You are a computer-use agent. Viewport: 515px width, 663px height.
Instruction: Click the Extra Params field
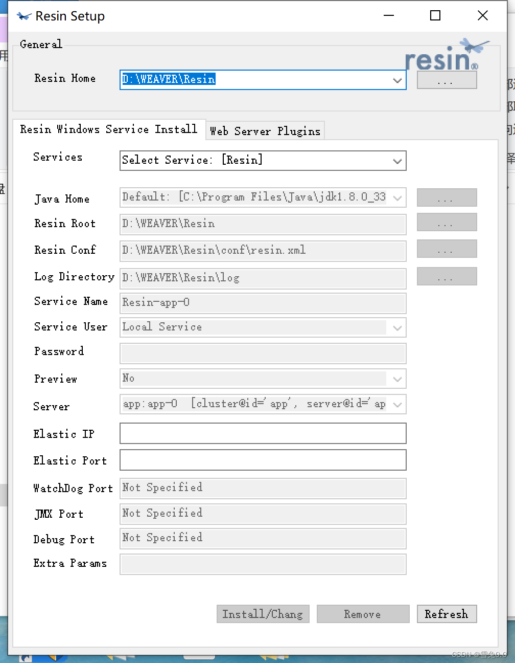pyautogui.click(x=263, y=564)
